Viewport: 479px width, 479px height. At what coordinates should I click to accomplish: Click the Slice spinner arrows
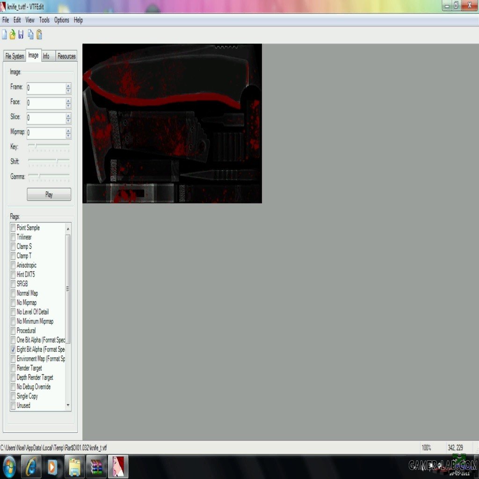coord(68,118)
